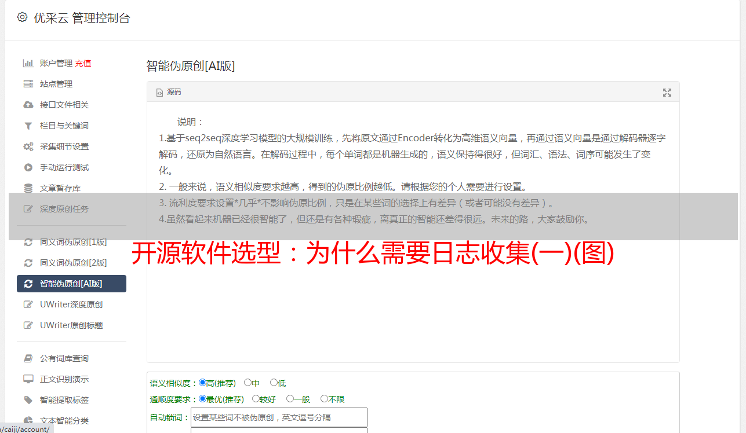Select 最优(推荐) for 通顺度要求
This screenshot has height=433, width=746.
[202, 399]
